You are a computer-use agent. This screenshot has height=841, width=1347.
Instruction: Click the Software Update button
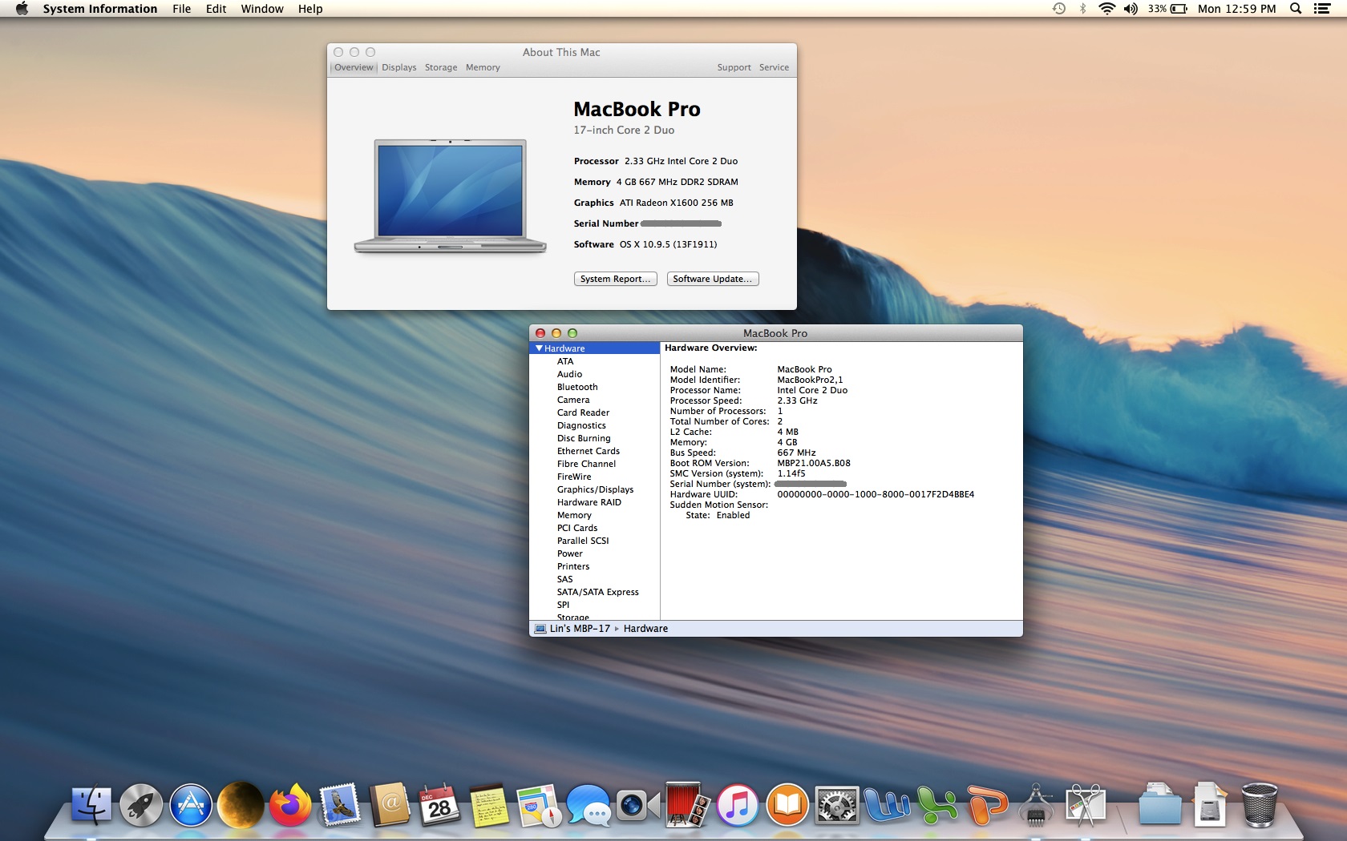tap(712, 279)
